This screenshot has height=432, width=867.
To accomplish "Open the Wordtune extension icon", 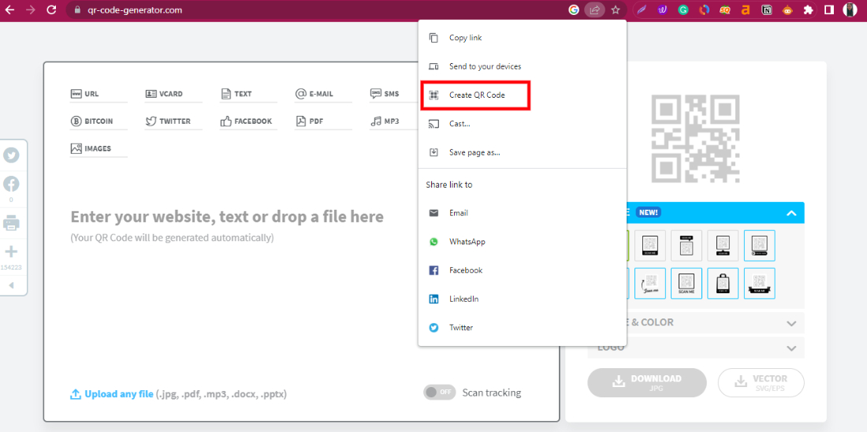I will pos(662,10).
